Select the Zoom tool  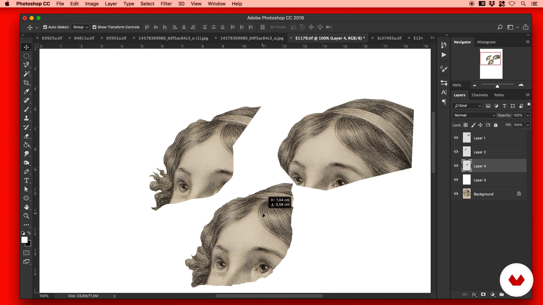tap(26, 216)
